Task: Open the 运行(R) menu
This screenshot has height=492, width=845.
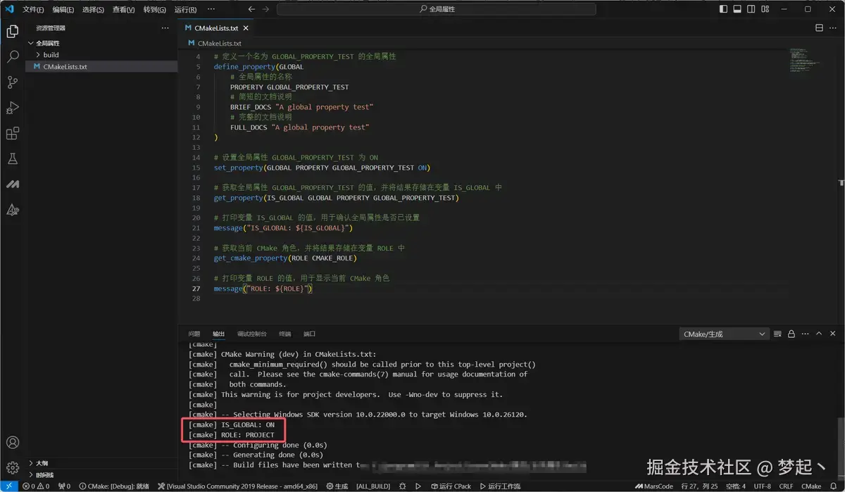Action: pos(185,10)
